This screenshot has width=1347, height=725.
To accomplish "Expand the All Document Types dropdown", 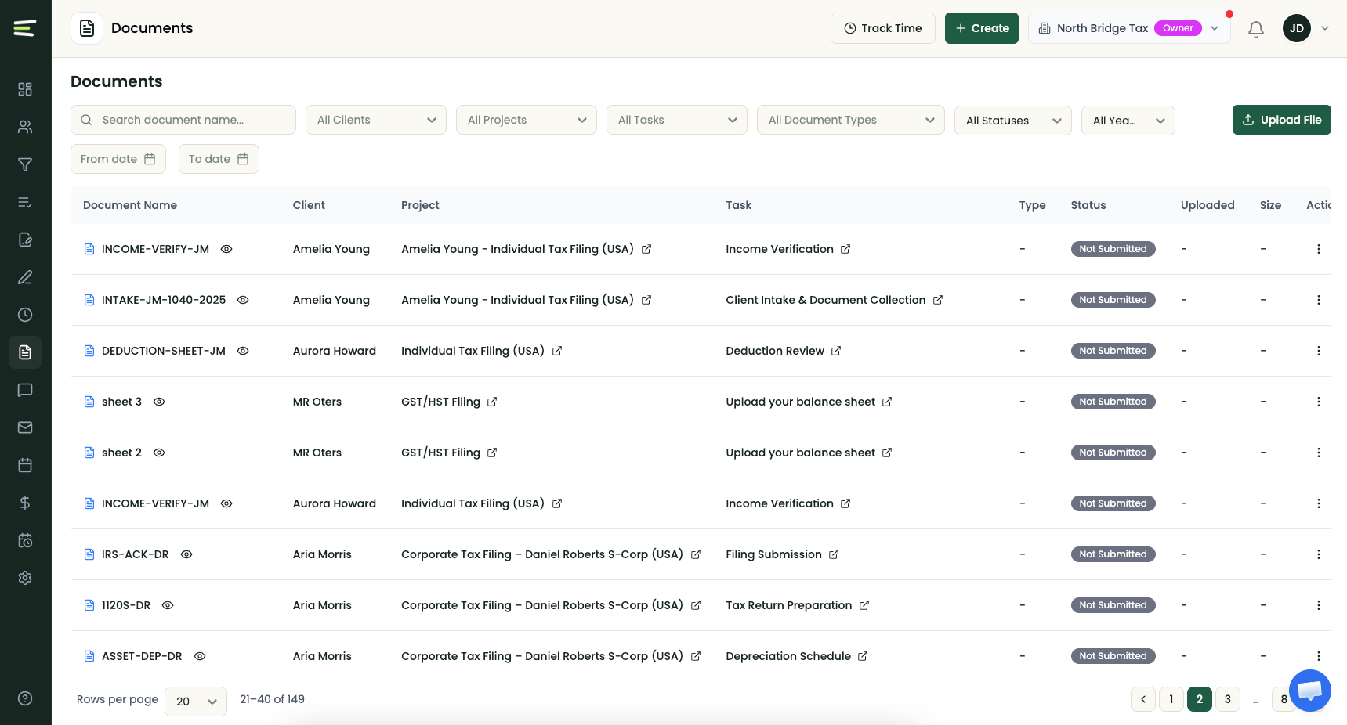I will pos(851,120).
